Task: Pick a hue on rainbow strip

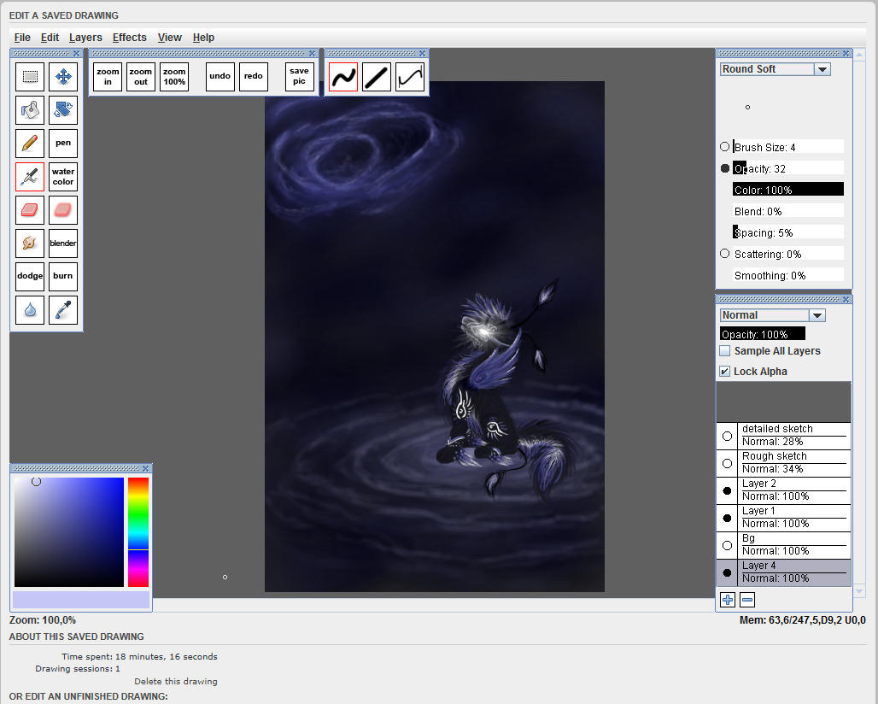Action: point(138,532)
